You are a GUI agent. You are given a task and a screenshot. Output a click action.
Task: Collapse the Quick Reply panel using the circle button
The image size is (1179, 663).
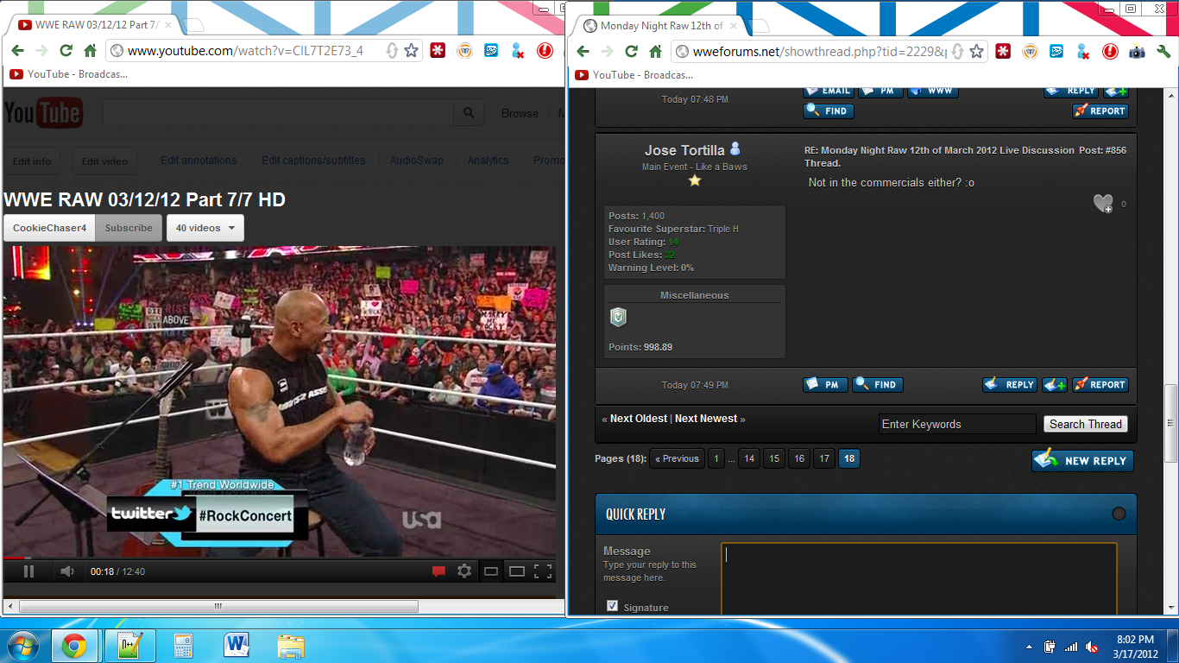pyautogui.click(x=1119, y=514)
